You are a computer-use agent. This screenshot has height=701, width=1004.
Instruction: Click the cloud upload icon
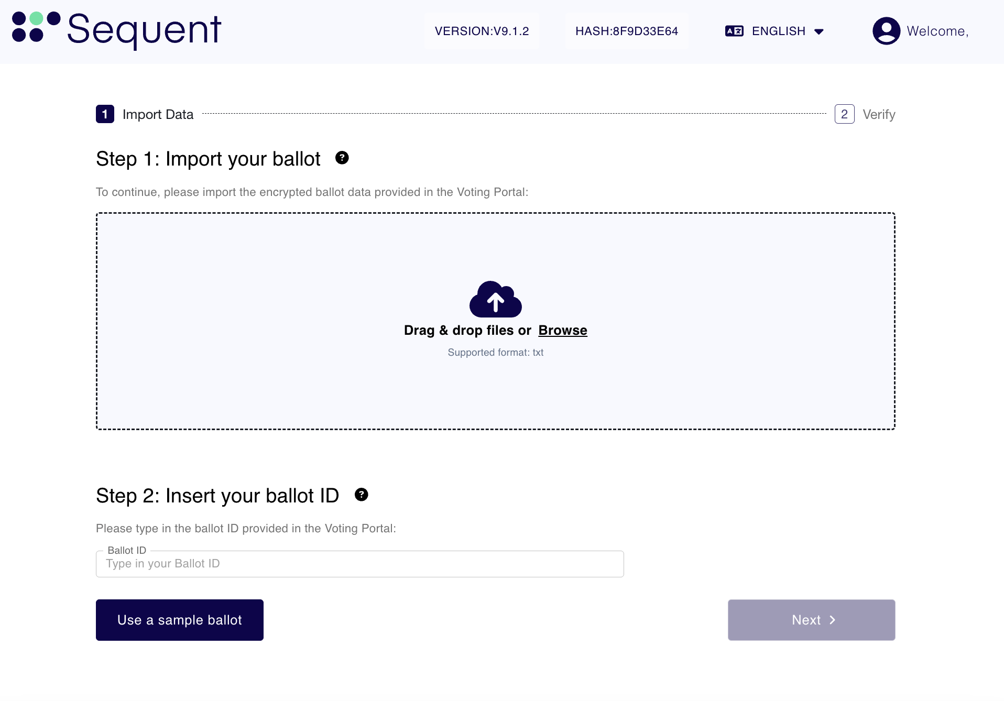tap(495, 299)
